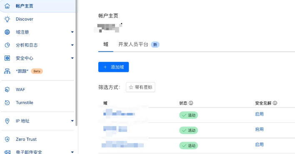Expand the 分析和日志 dropdown arrow

72,45
